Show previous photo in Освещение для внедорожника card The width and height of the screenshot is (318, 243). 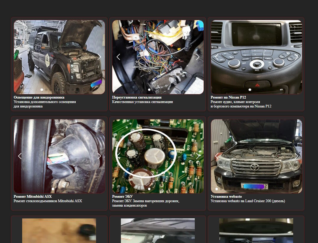coord(20,57)
